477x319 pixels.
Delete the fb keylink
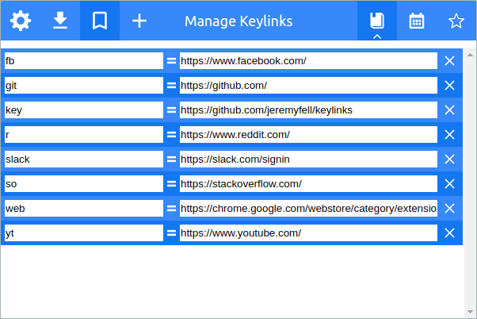click(x=449, y=61)
